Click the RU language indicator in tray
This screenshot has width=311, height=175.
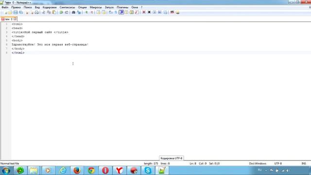(259, 170)
